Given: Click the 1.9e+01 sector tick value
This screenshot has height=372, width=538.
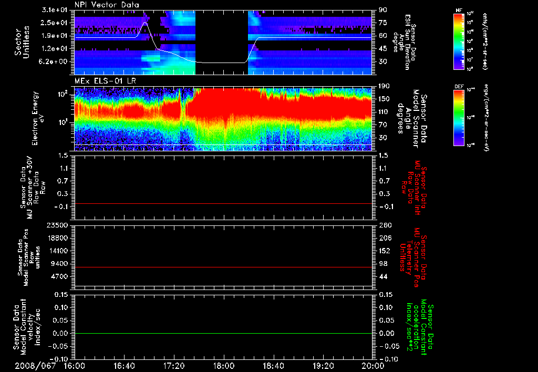Looking at the screenshot, I should pos(56,36).
